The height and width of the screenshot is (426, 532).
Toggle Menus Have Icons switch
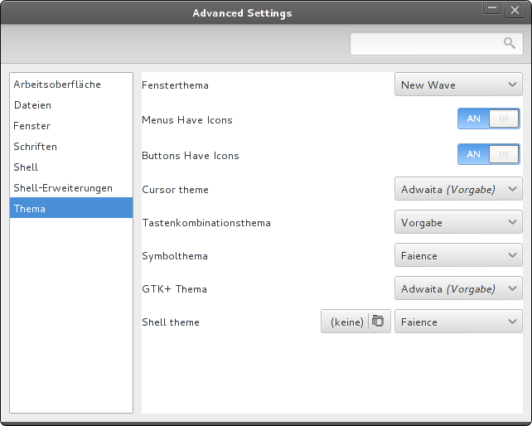coord(489,119)
